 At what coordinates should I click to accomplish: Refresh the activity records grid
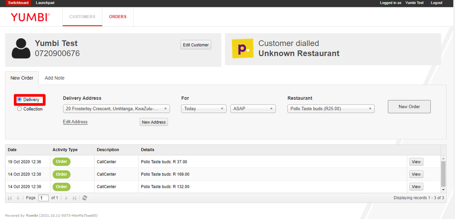click(x=85, y=198)
